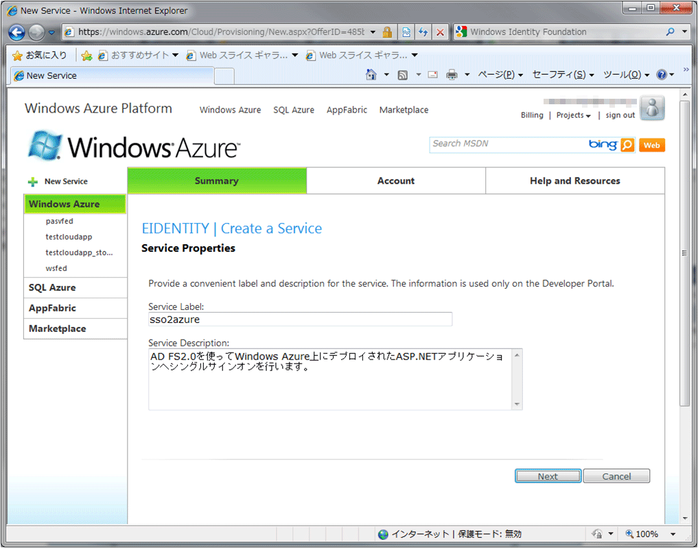The image size is (698, 548).
Task: Switch to the Help and Resources tab
Action: pyautogui.click(x=575, y=180)
